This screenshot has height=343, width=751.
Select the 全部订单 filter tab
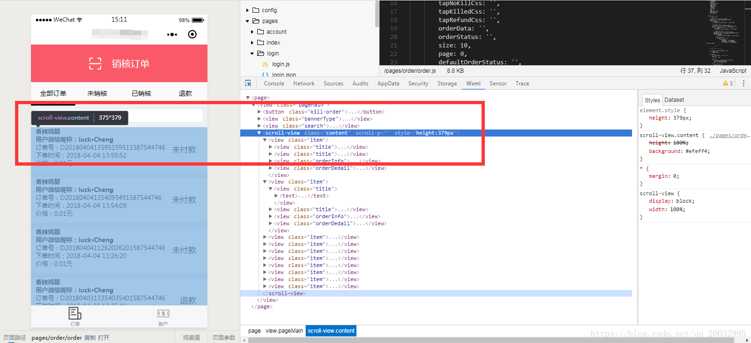(53, 93)
